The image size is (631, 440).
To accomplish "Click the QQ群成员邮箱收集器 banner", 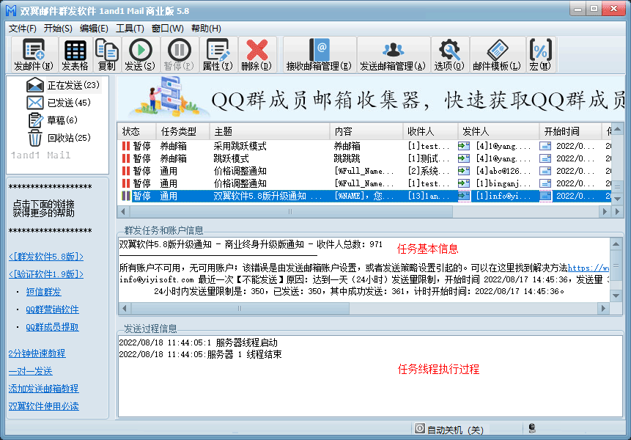I will pyautogui.click(x=371, y=98).
